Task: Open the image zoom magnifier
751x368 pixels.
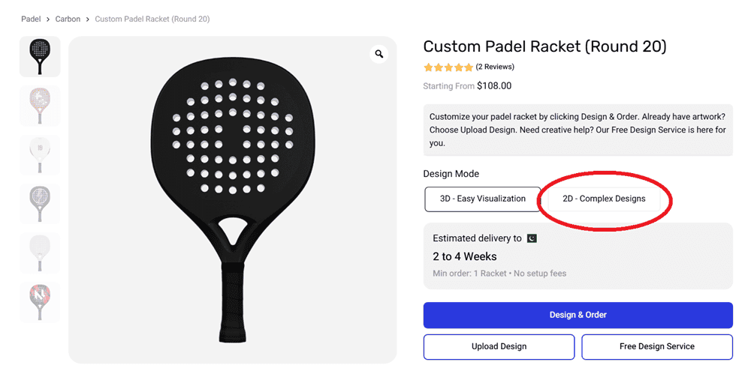Action: pos(379,54)
